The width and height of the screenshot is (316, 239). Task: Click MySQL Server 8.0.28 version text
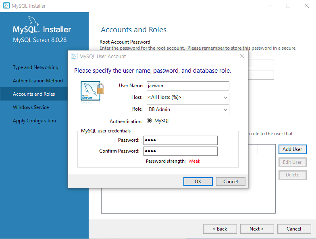point(39,40)
